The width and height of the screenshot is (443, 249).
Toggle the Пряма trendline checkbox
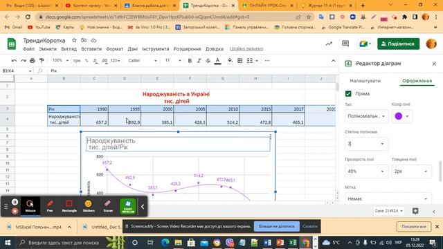click(x=348, y=94)
